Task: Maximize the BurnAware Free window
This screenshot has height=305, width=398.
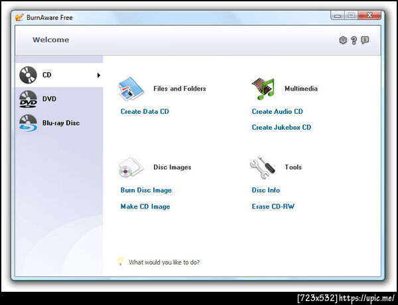Action: 352,15
